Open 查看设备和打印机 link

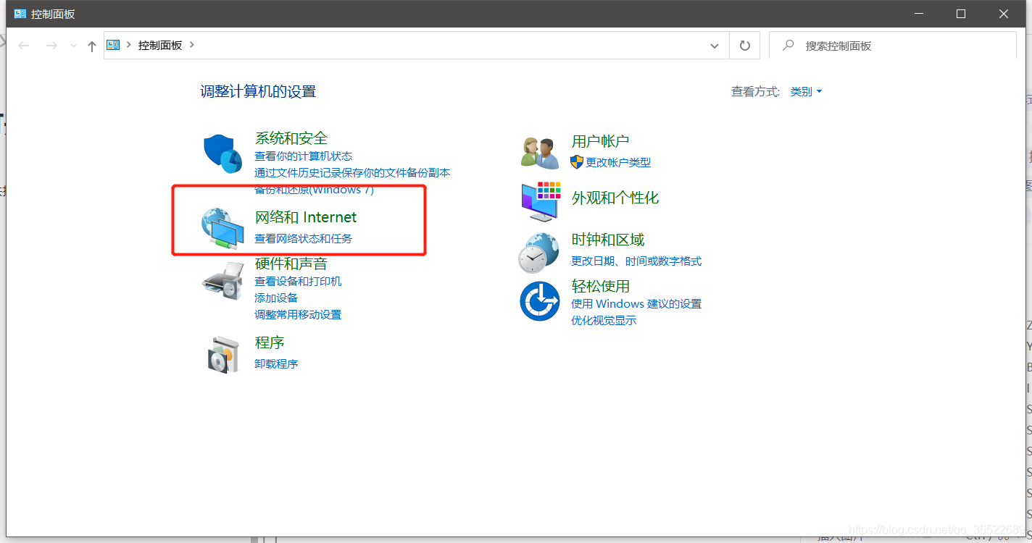click(x=298, y=282)
